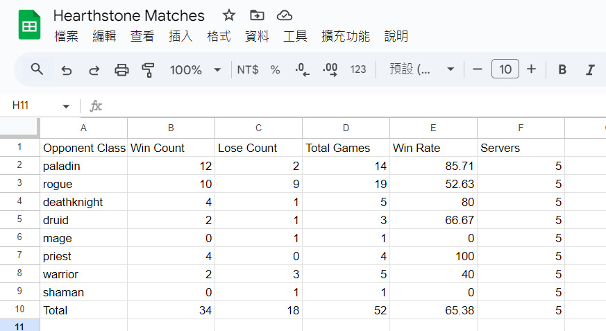Viewport: 606px width, 331px height.
Task: Decrease decimal places
Action: (x=302, y=69)
